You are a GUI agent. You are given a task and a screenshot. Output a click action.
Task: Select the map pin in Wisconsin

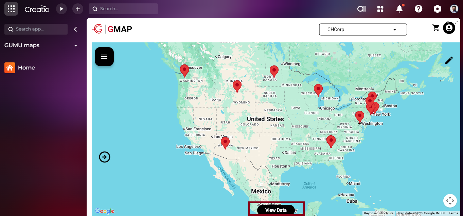click(x=318, y=91)
